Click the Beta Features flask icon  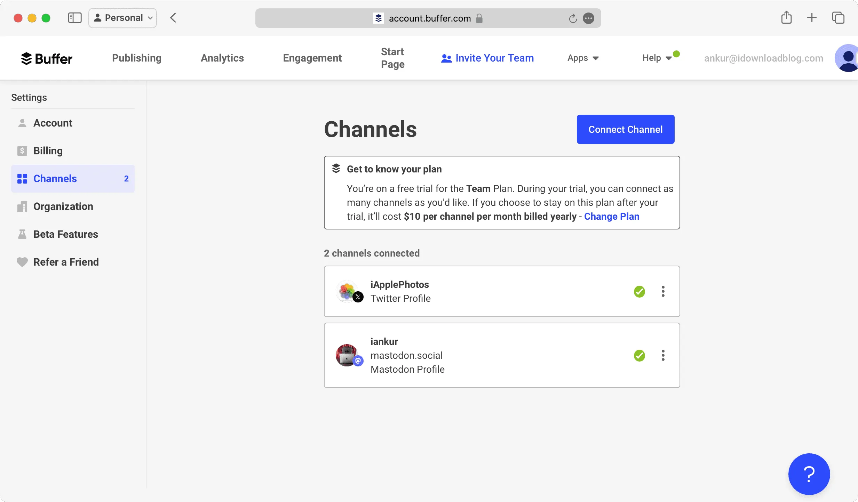click(22, 234)
